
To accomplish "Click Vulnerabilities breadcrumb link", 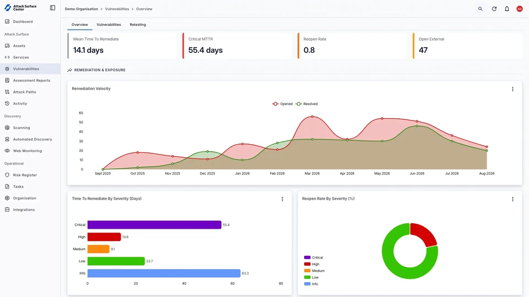I will click(x=117, y=9).
